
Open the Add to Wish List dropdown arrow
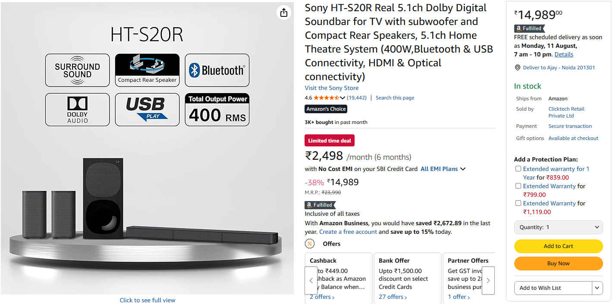point(597,288)
